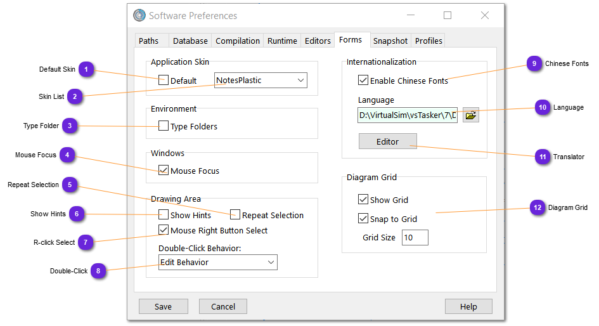Switch to the Snapshot tab
Viewport: 599px width, 326px height.
tap(390, 41)
